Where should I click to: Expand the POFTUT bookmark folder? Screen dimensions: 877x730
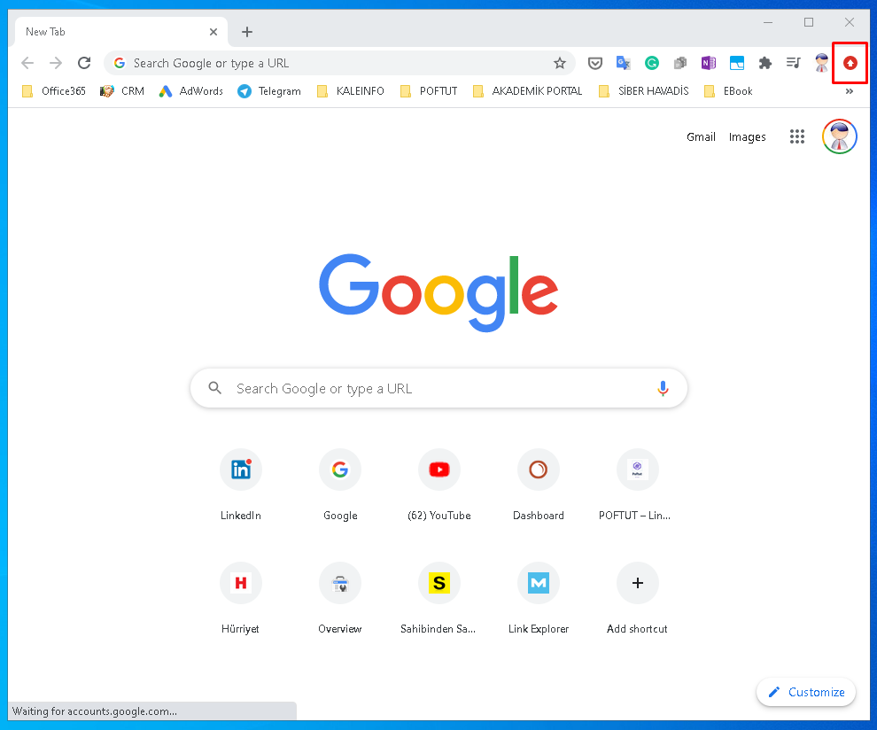[429, 91]
